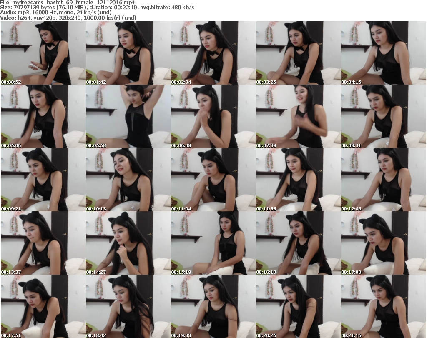Image resolution: width=427 pixels, height=338 pixels.
Task: Click the last frame at 00:21:16
Action: [x=383, y=306]
